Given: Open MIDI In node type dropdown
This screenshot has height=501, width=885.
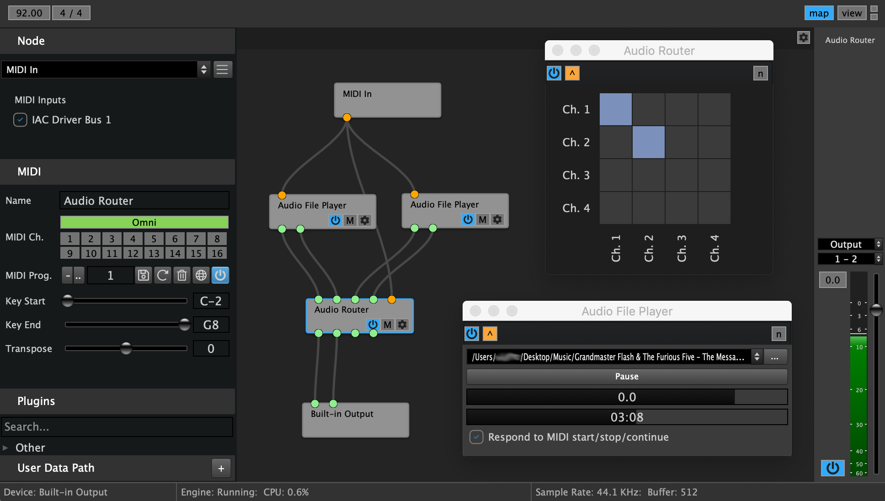Looking at the screenshot, I should pyautogui.click(x=203, y=69).
